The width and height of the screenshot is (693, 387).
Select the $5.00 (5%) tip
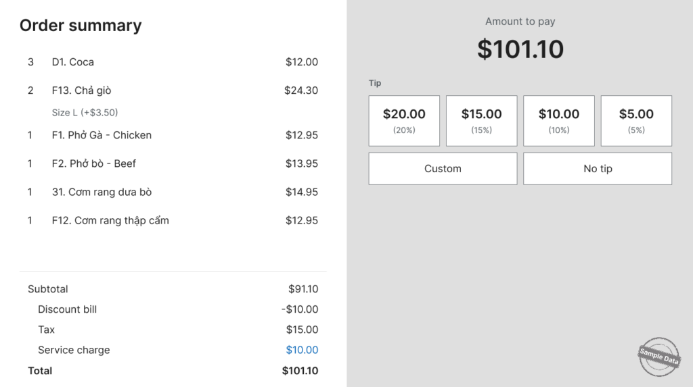pyautogui.click(x=636, y=120)
